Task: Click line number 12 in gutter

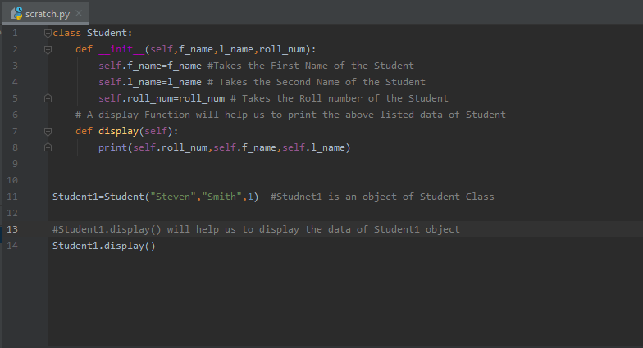Action: [12, 213]
